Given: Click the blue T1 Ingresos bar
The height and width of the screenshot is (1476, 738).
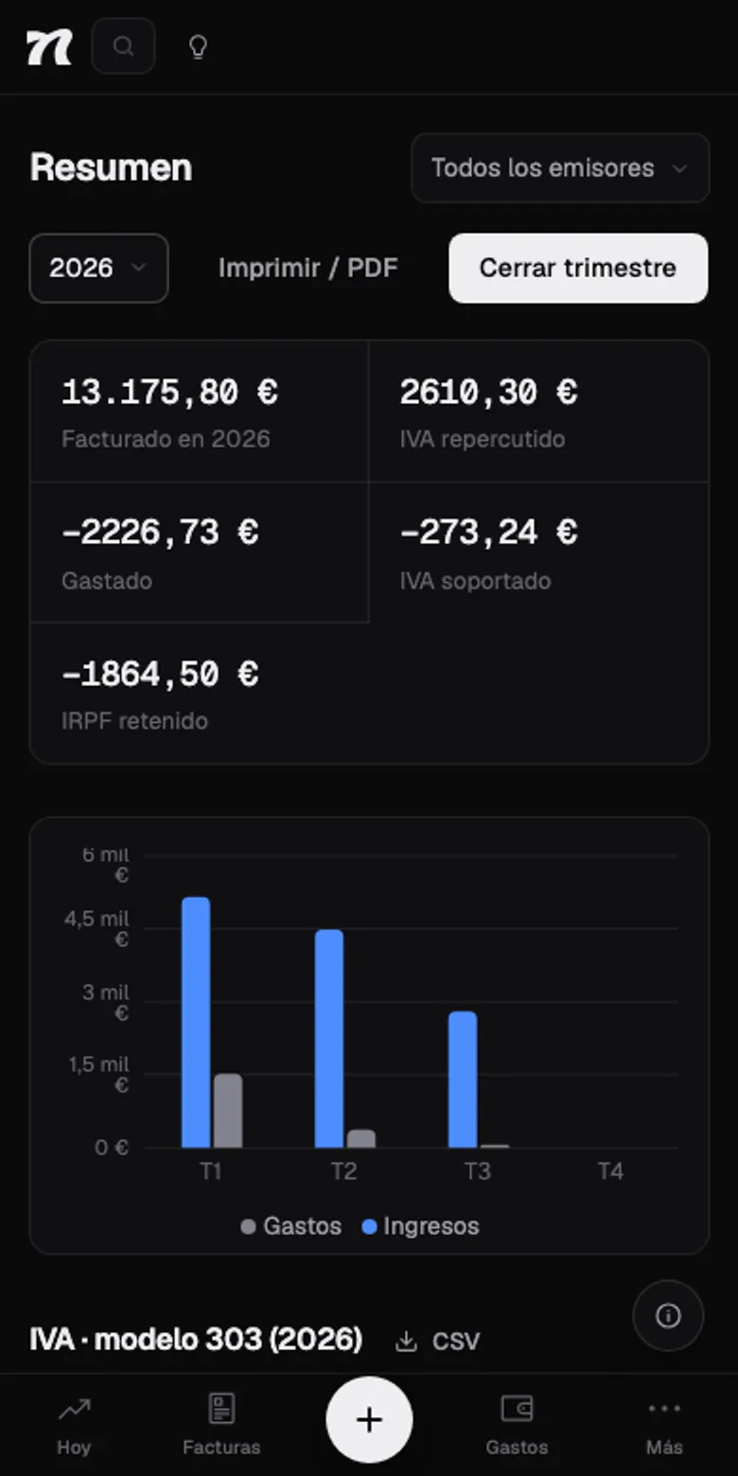Looking at the screenshot, I should coord(196,1022).
